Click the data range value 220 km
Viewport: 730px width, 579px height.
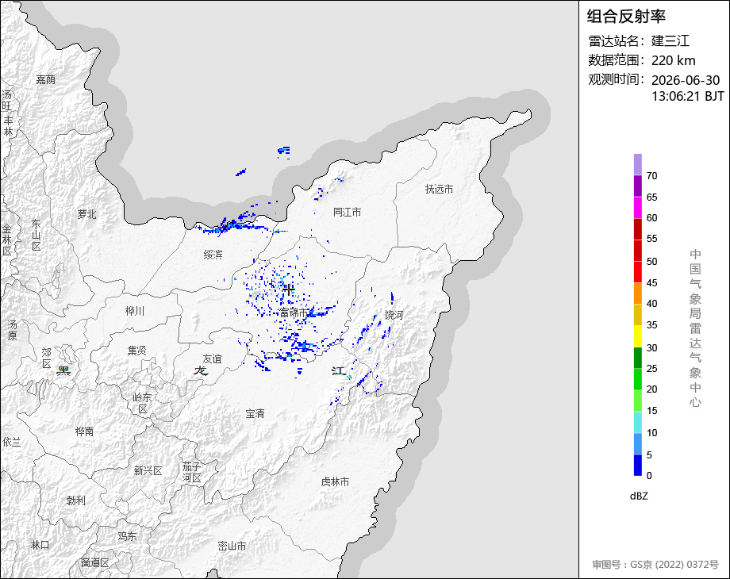(673, 60)
